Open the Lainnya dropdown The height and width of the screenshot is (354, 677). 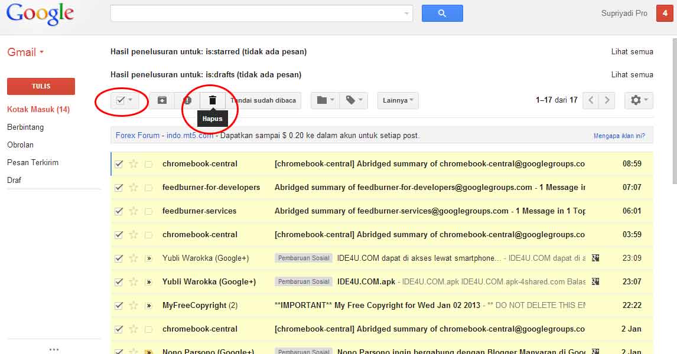point(398,100)
